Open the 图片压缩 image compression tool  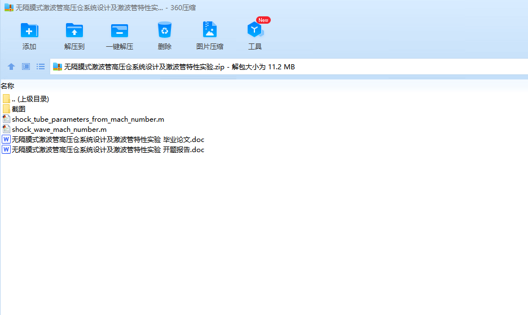[x=209, y=30]
